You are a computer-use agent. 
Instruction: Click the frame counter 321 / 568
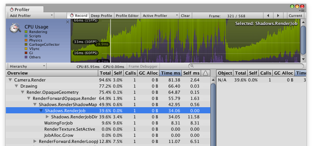[x=236, y=16]
